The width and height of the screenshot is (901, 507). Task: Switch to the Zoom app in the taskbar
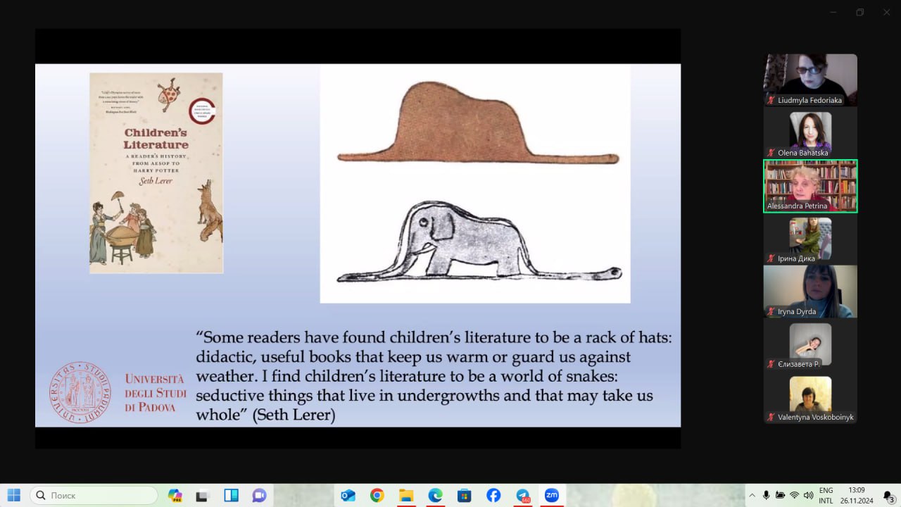point(551,495)
